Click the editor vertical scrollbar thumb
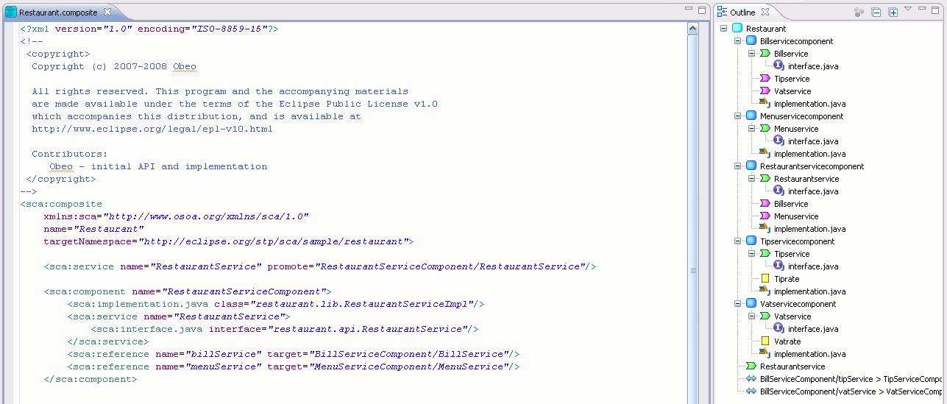This screenshot has height=404, width=947. (x=693, y=270)
